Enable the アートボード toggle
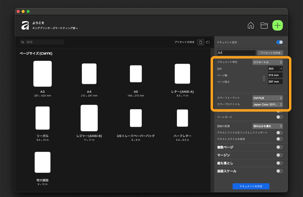303x197 pixels. pos(280,117)
